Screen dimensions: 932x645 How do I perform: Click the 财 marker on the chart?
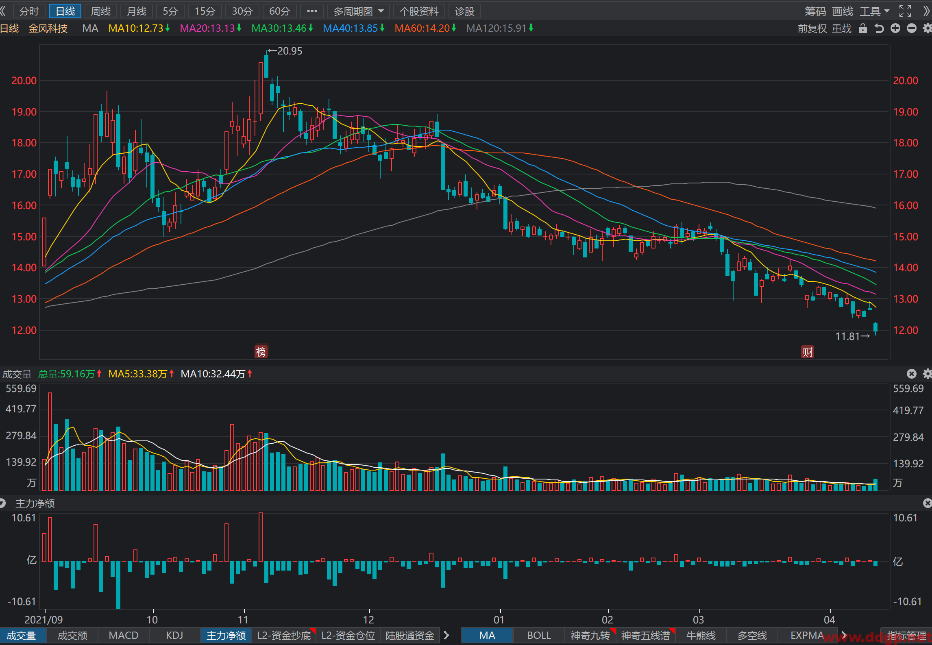(808, 351)
